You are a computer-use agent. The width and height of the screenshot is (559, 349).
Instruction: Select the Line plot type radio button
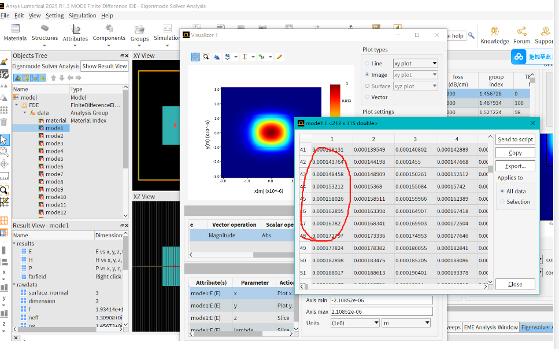tap(367, 64)
